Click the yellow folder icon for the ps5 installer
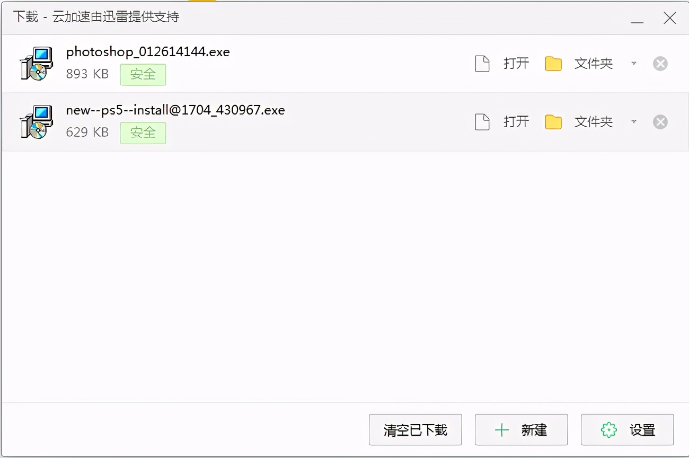The height and width of the screenshot is (458, 689). coord(553,121)
